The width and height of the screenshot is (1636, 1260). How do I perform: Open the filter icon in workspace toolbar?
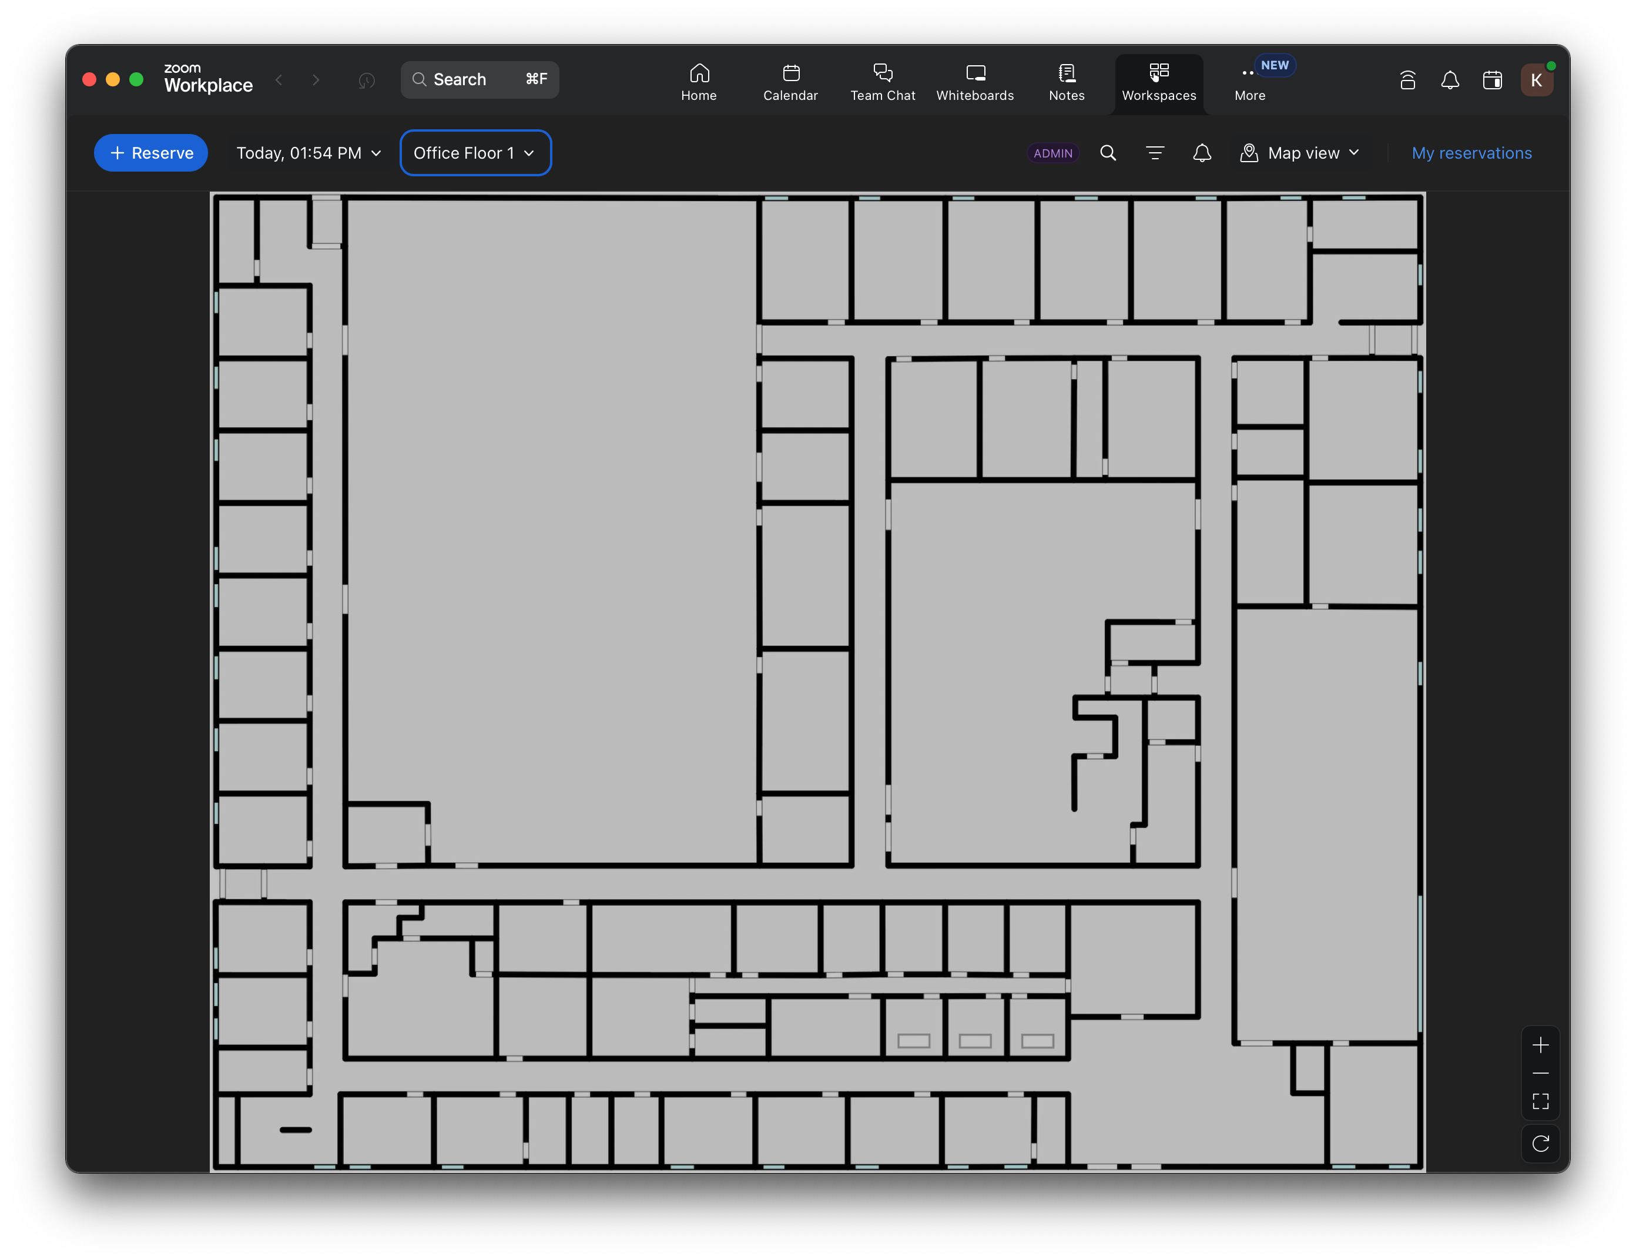click(x=1155, y=153)
